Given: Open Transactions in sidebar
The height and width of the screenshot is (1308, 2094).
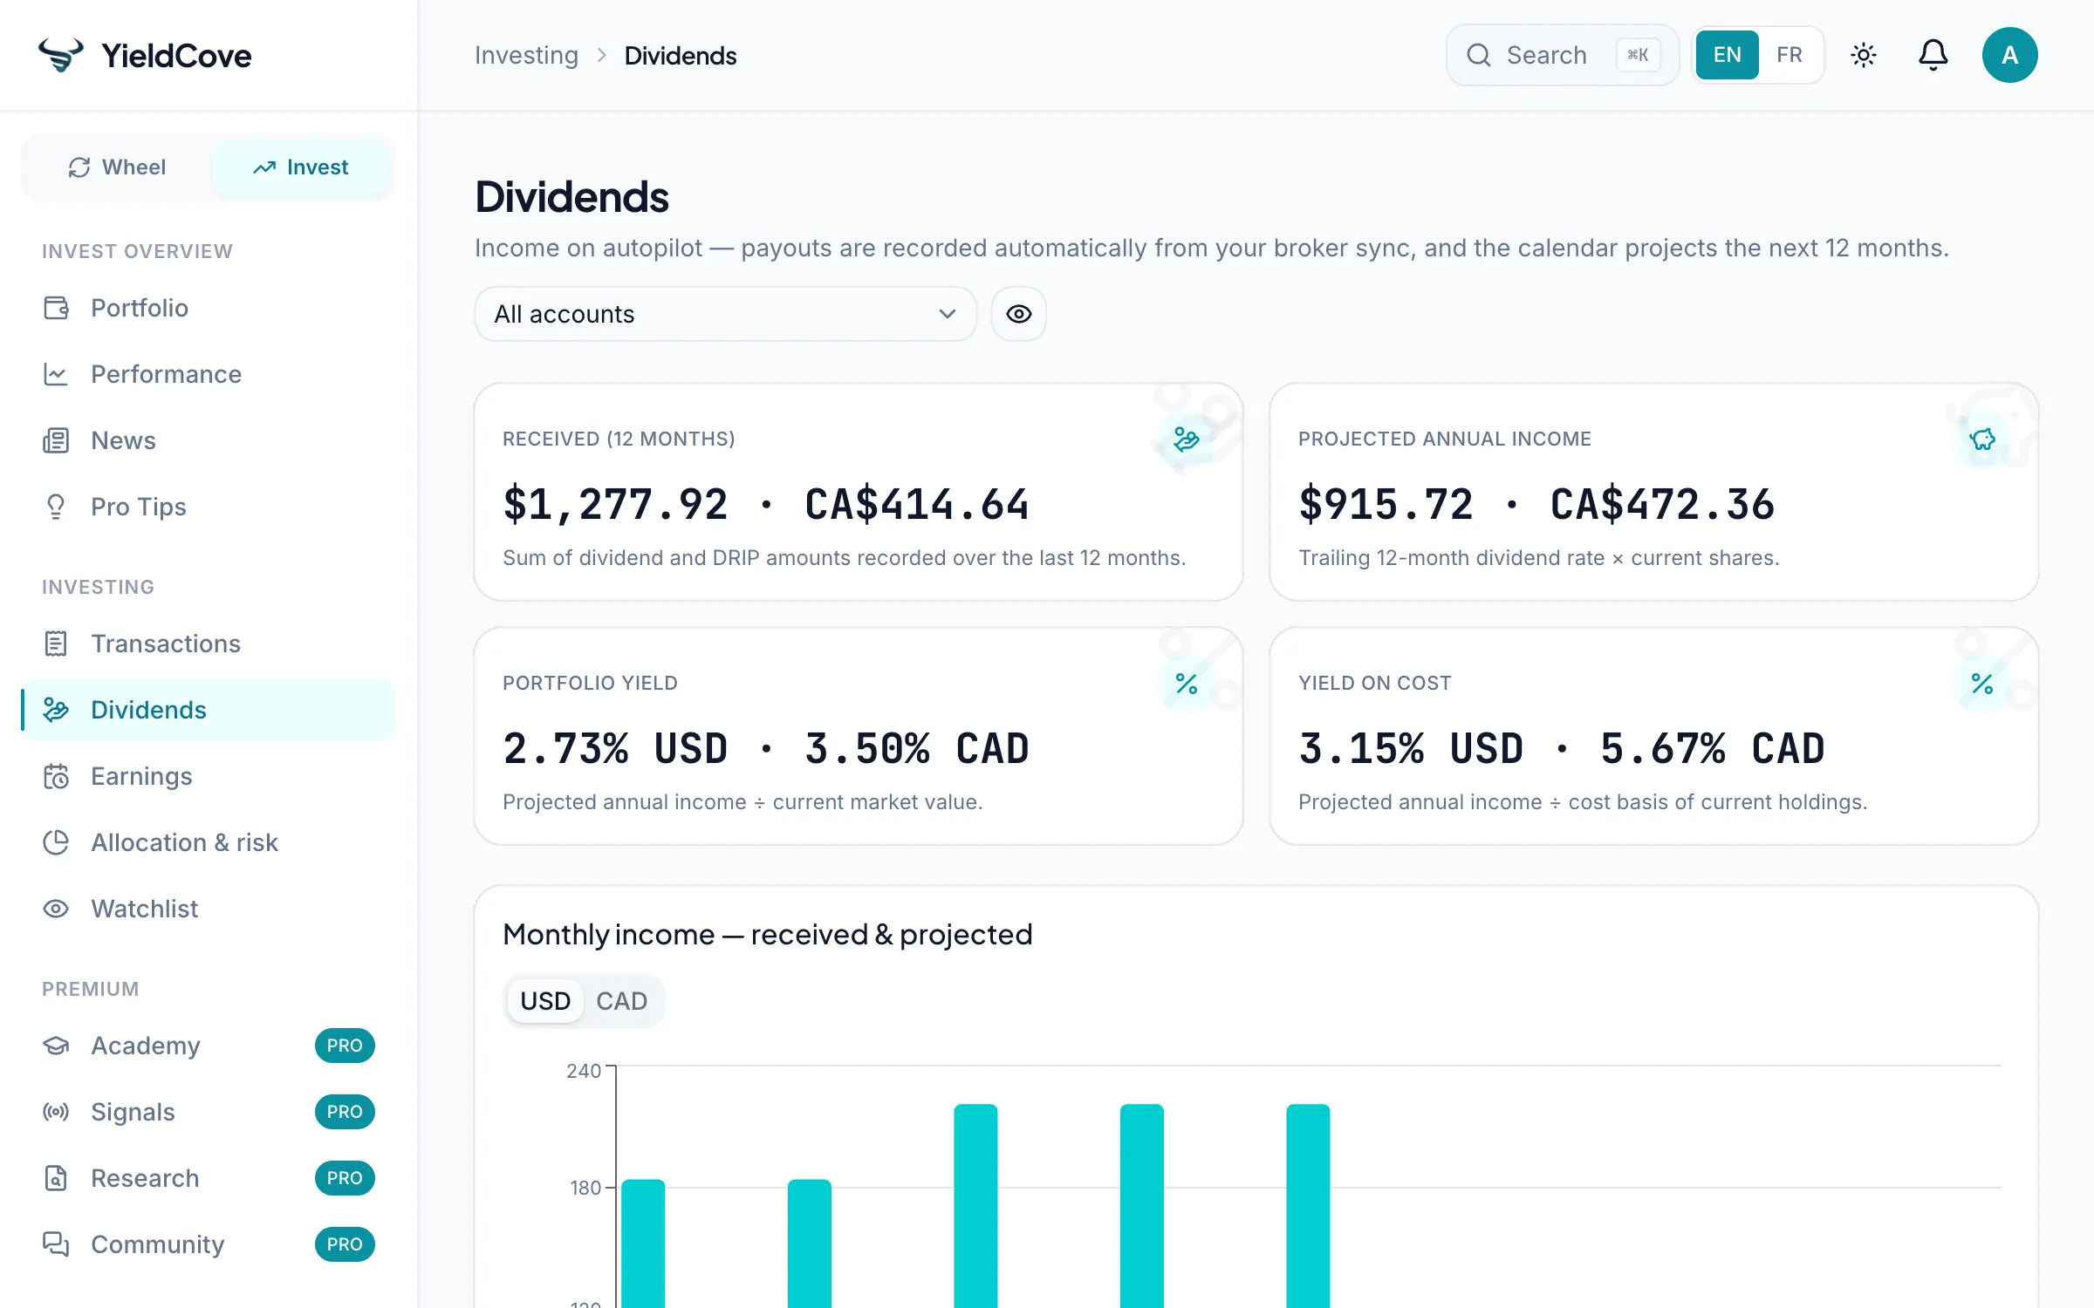Looking at the screenshot, I should [209, 644].
